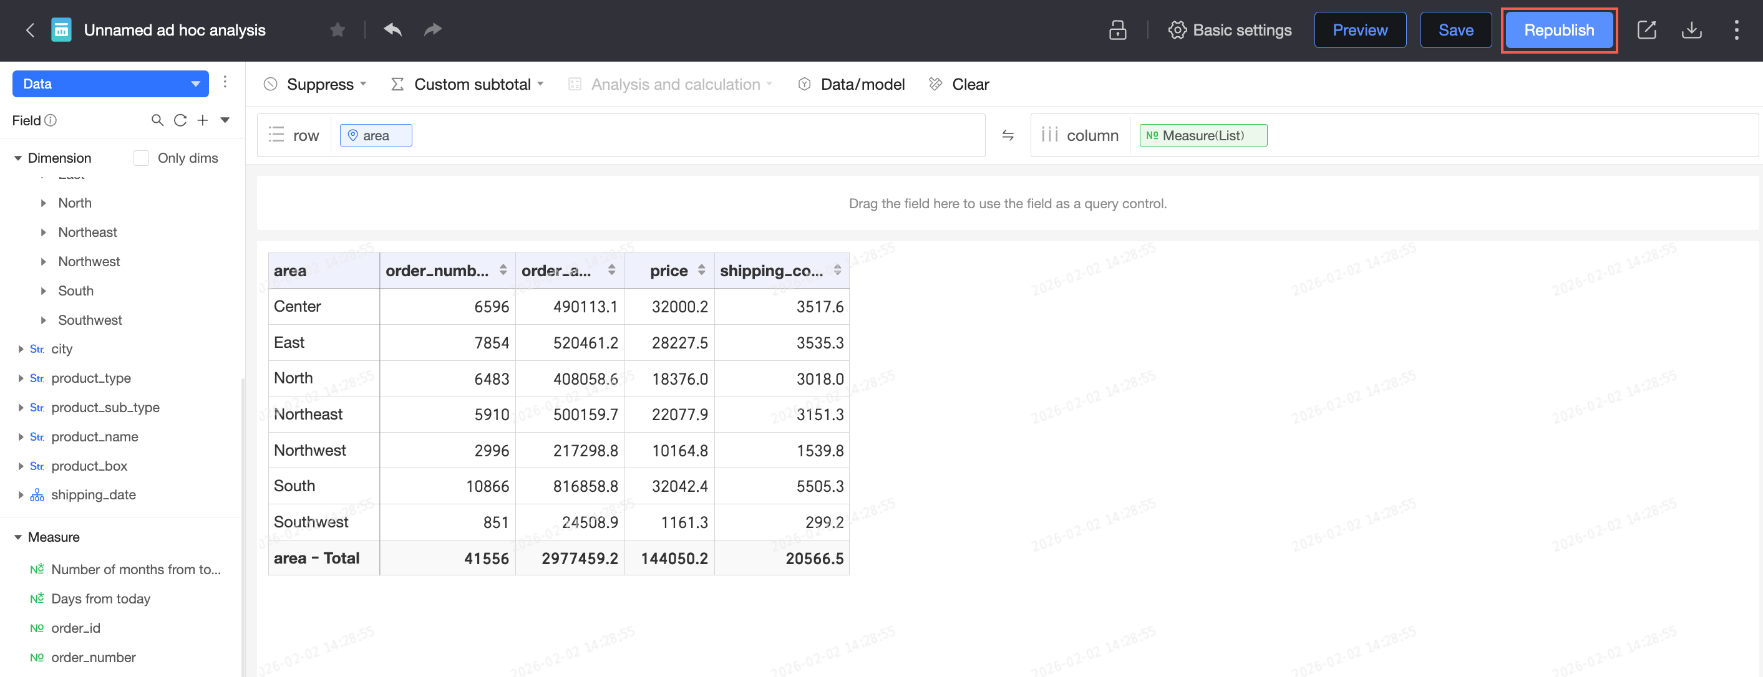Click the ad hoc analysis app icon
This screenshot has width=1763, height=677.
(62, 30)
